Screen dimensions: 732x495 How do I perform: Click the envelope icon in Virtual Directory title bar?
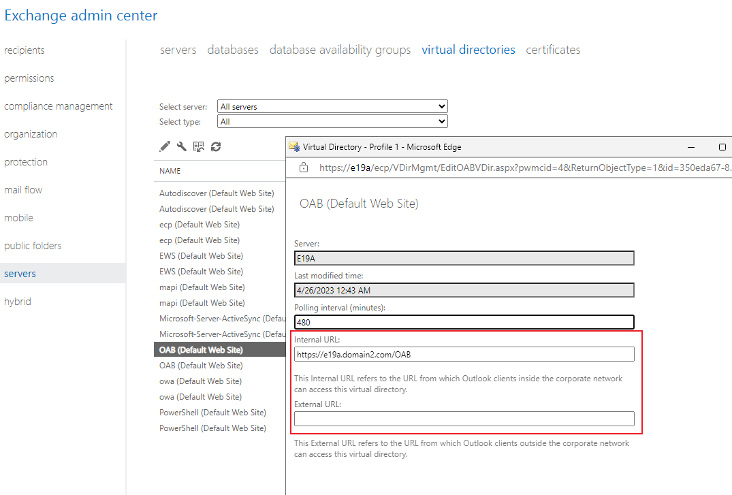pyautogui.click(x=294, y=146)
